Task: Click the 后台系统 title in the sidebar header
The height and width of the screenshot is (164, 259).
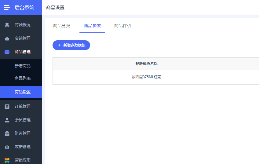Action: pos(24,8)
